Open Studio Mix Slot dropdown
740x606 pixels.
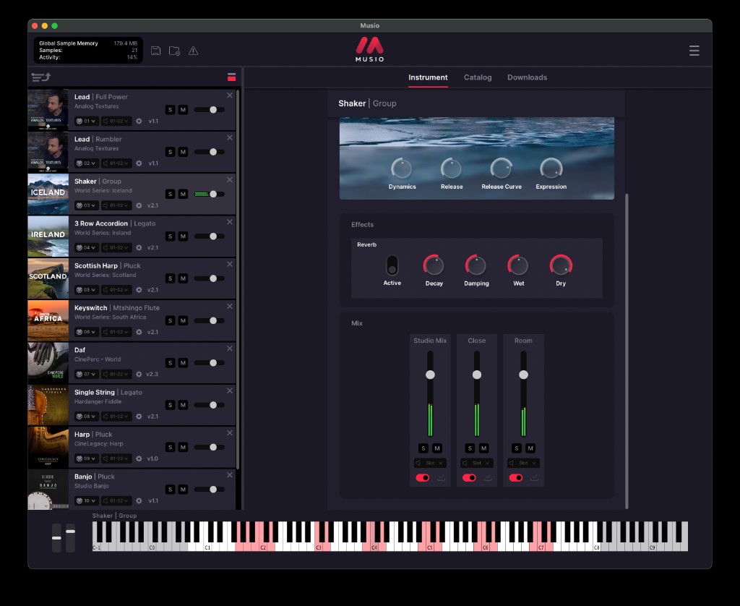click(430, 463)
